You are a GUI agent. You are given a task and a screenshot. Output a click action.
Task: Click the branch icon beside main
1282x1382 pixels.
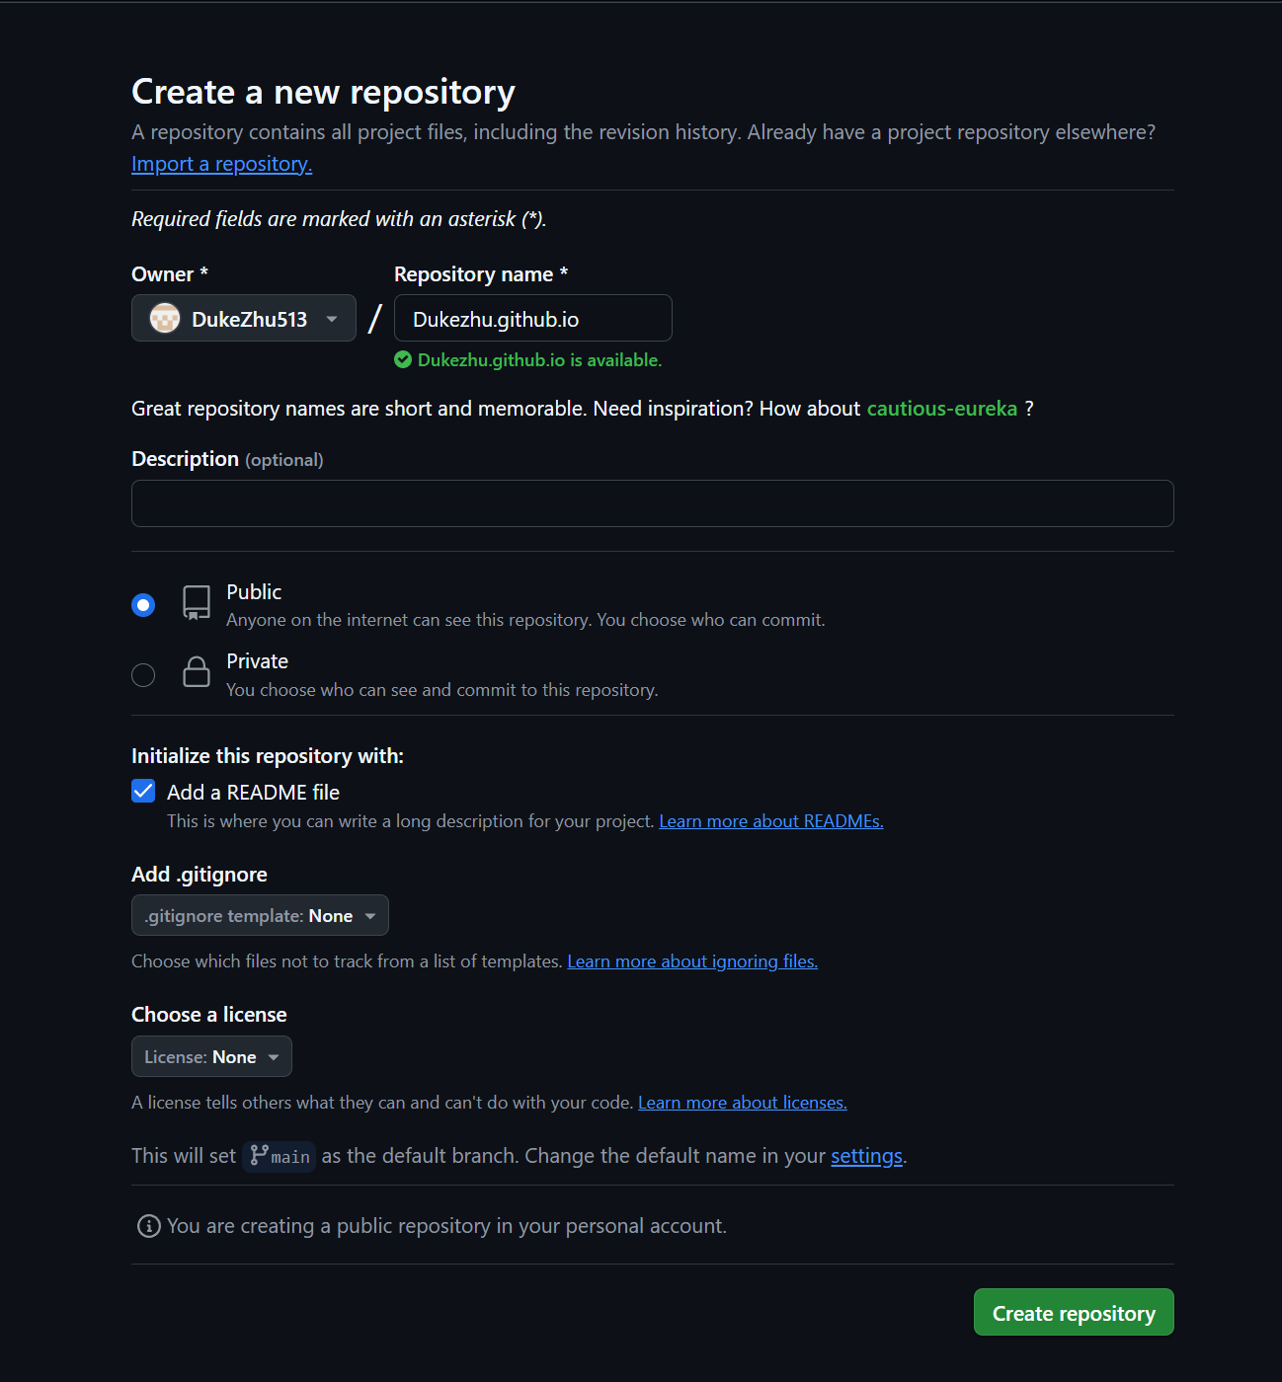click(x=260, y=1155)
